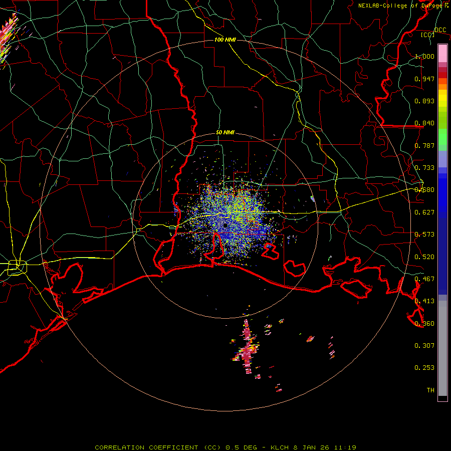
Task: Pick the light pink segment of the color bar
Action: 442,53
